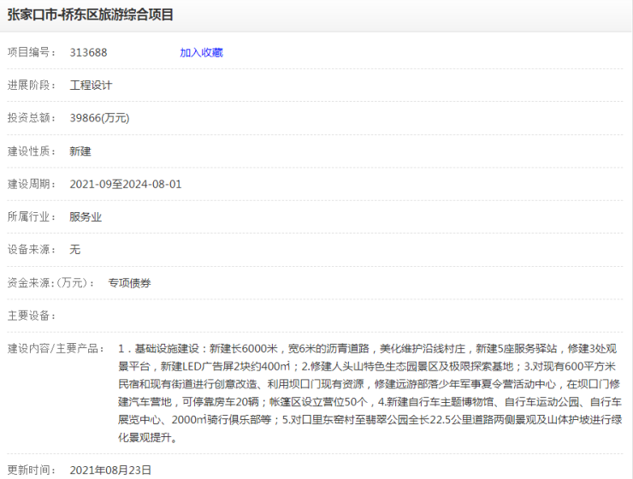
Task: Click the line starting 展览中心、2000㎡骑行俱乐部
Action: point(370,420)
